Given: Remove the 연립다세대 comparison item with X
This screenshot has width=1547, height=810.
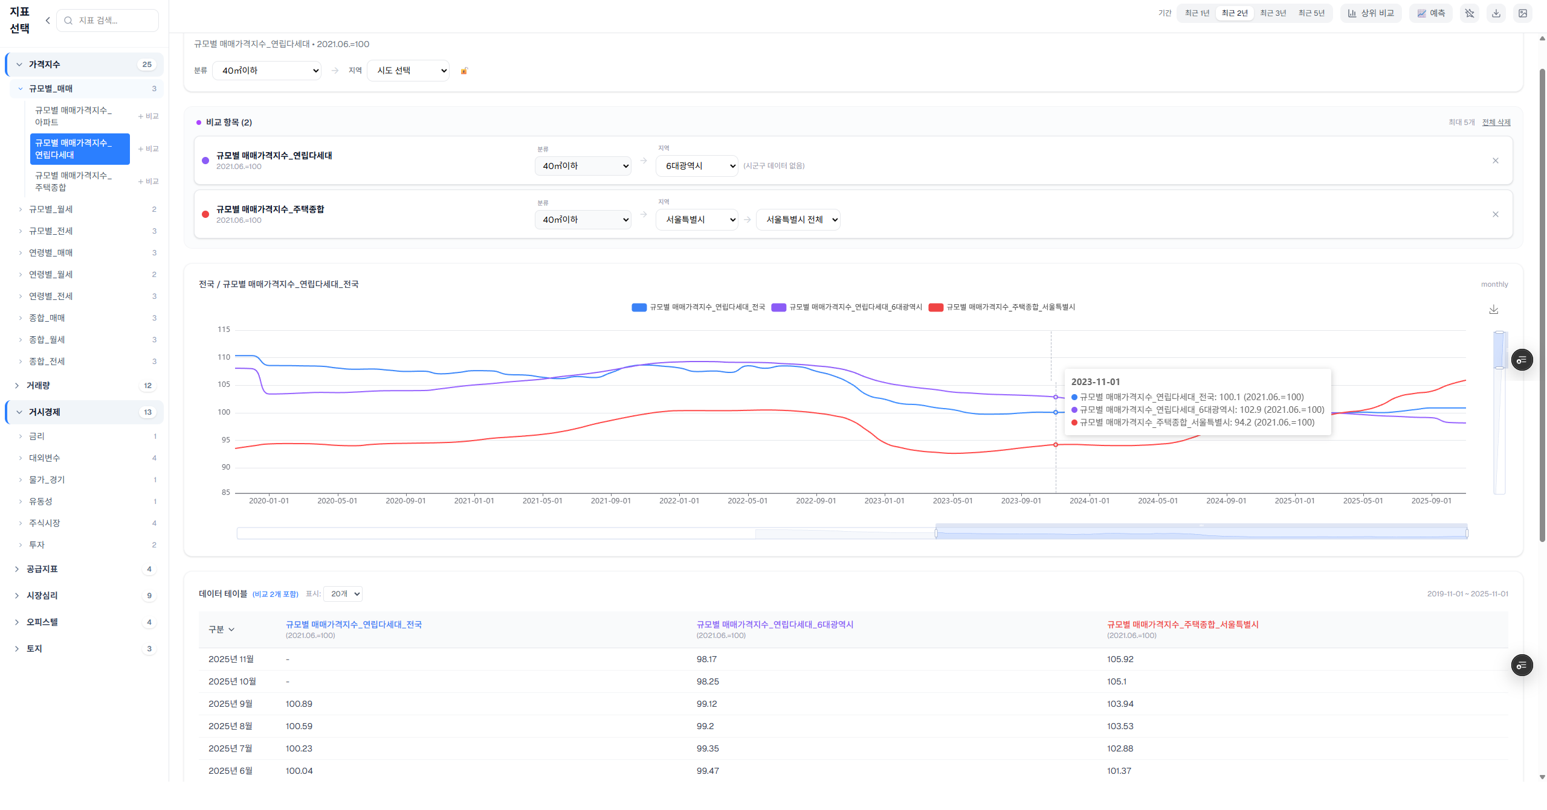Looking at the screenshot, I should tap(1495, 161).
